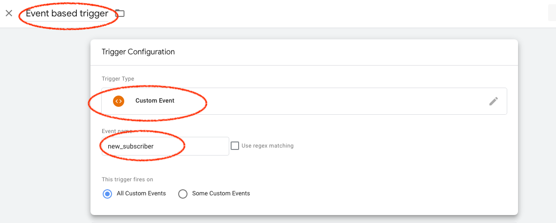Select the 'All Custom Events' radio button
Viewport: 556px width, 223px height.
(x=107, y=193)
